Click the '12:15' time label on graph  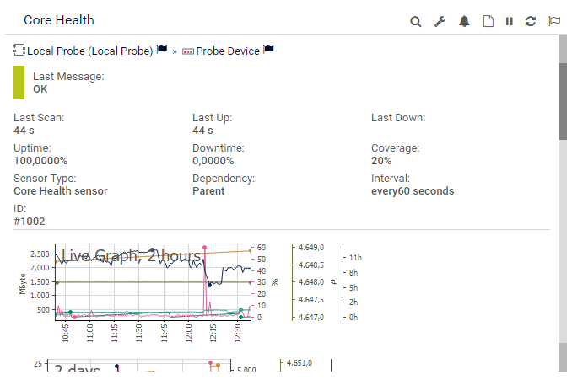click(213, 333)
